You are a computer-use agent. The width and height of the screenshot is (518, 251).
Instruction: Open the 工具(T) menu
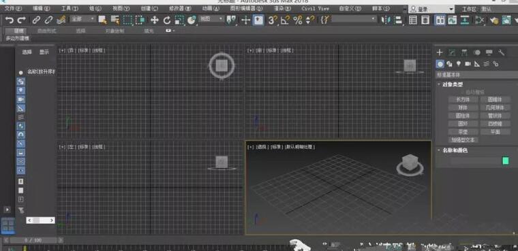coord(70,9)
